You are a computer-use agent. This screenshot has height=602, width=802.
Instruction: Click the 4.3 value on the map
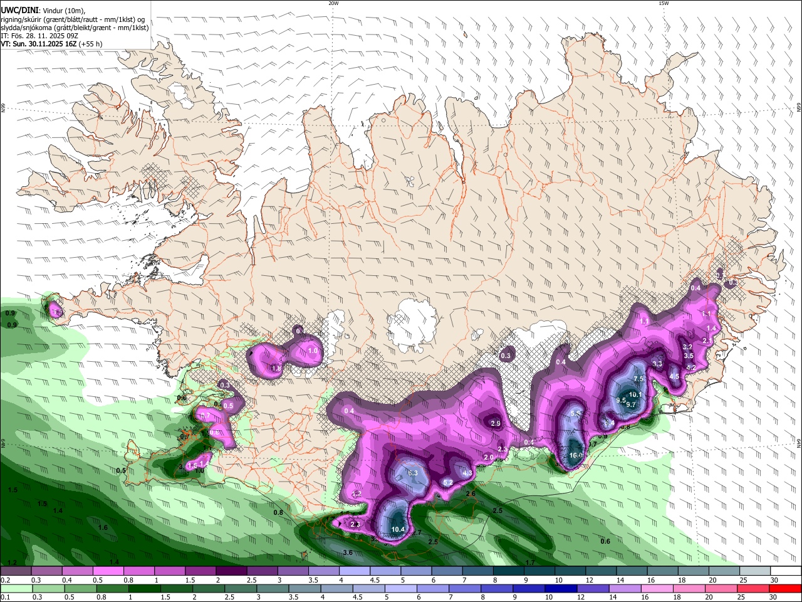467,473
